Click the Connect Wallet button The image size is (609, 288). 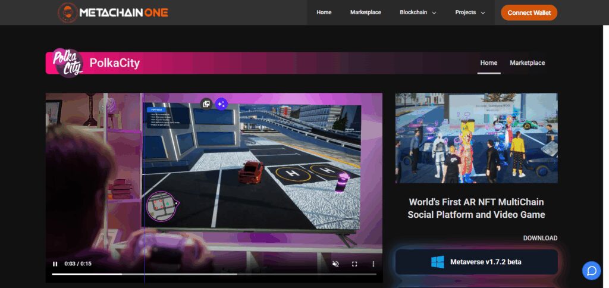(x=529, y=13)
